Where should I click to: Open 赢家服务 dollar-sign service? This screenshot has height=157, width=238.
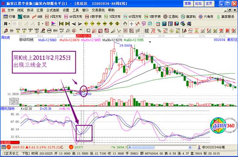pos(226,17)
